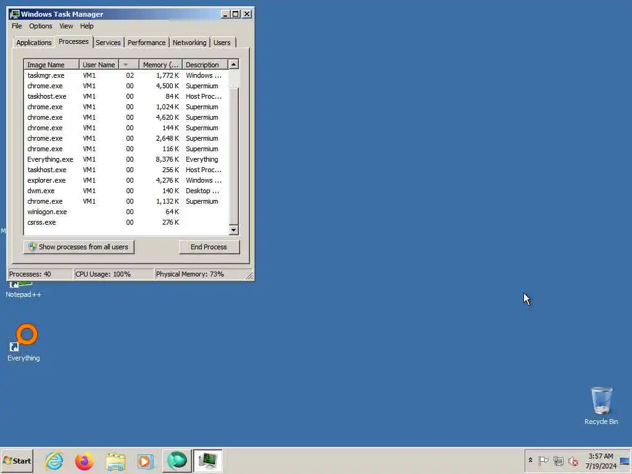
Task: Click the Show desktop button in tray
Action: pyautogui.click(x=625, y=460)
